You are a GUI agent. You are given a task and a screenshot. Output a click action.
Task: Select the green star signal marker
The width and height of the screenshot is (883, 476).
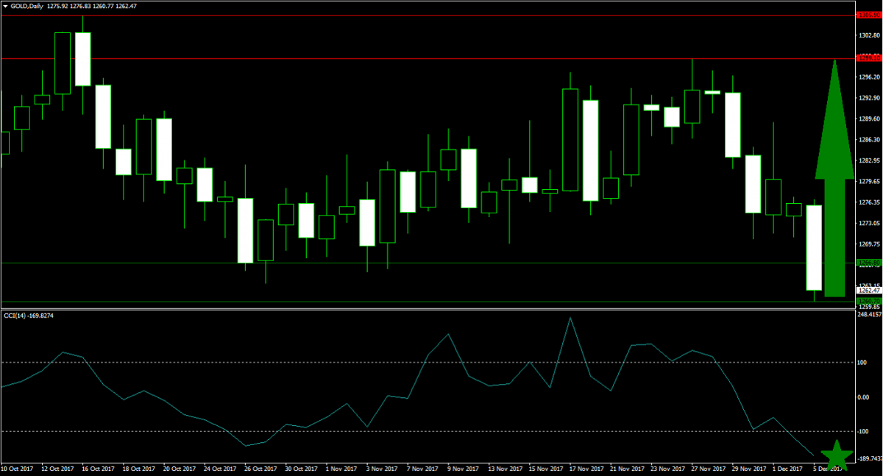pyautogui.click(x=836, y=456)
